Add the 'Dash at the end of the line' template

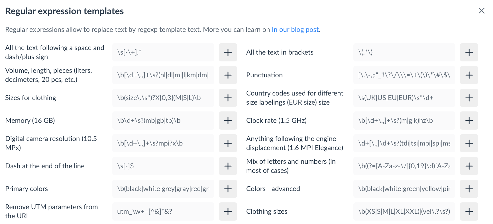pyautogui.click(x=228, y=166)
